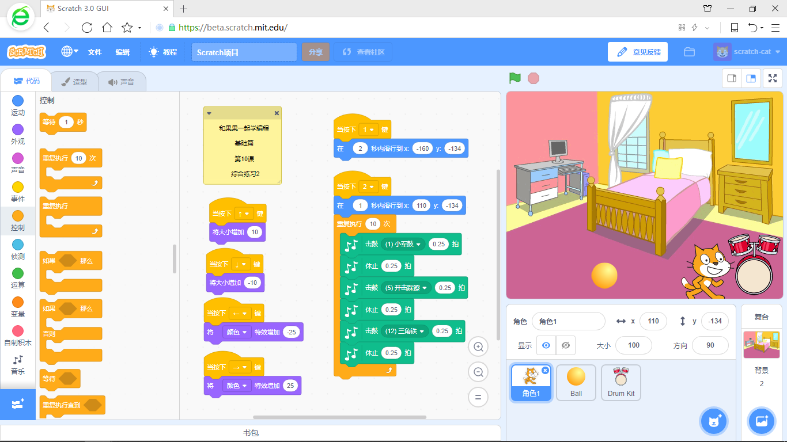Click the add extension button
Image resolution: width=787 pixels, height=442 pixels.
[x=17, y=404]
